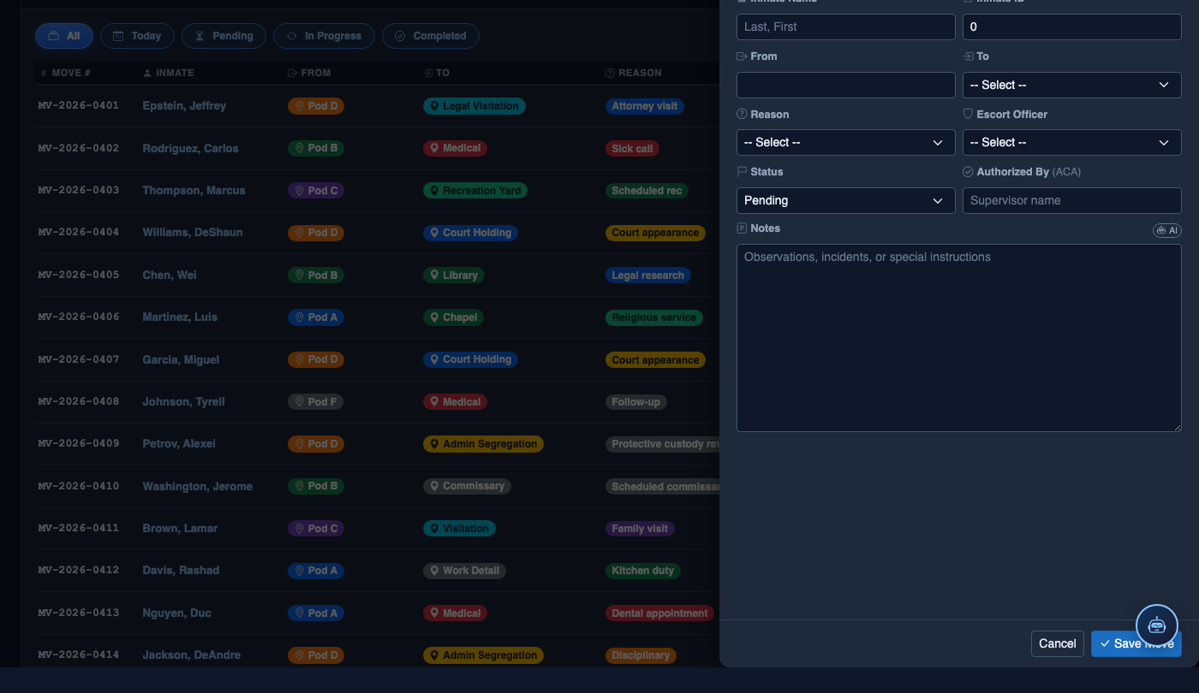The width and height of the screenshot is (1199, 693).
Task: Show Completed moves filter
Action: [431, 36]
